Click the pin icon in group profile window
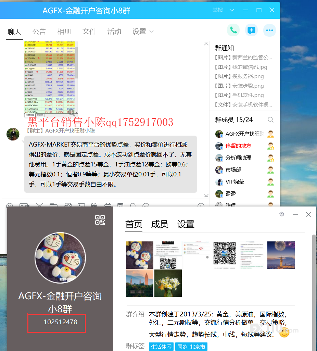This screenshot has width=317, height=351. click(x=282, y=214)
